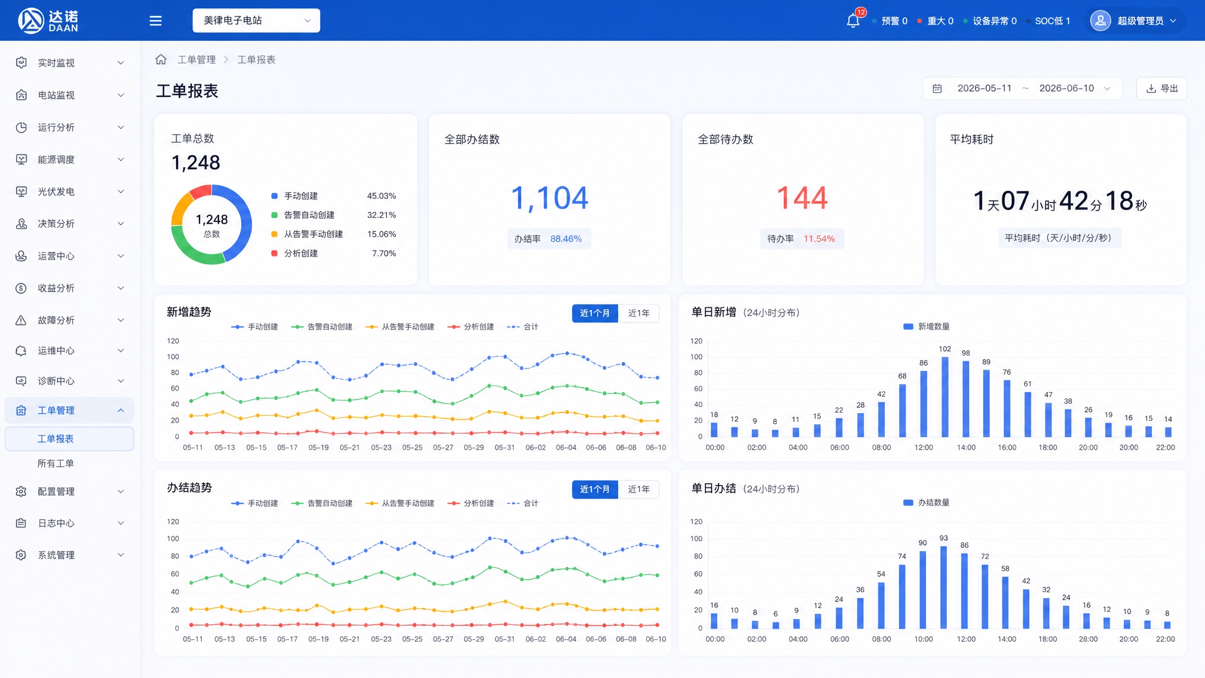
Task: Click 手动创建 blue swatch in donut legend
Action: (274, 196)
